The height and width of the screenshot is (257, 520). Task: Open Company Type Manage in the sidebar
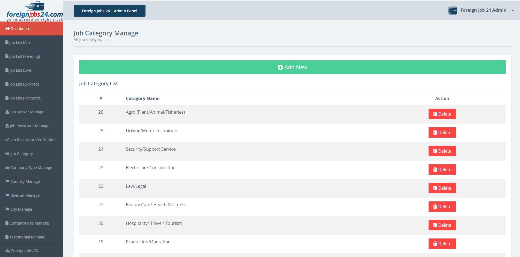31,167
